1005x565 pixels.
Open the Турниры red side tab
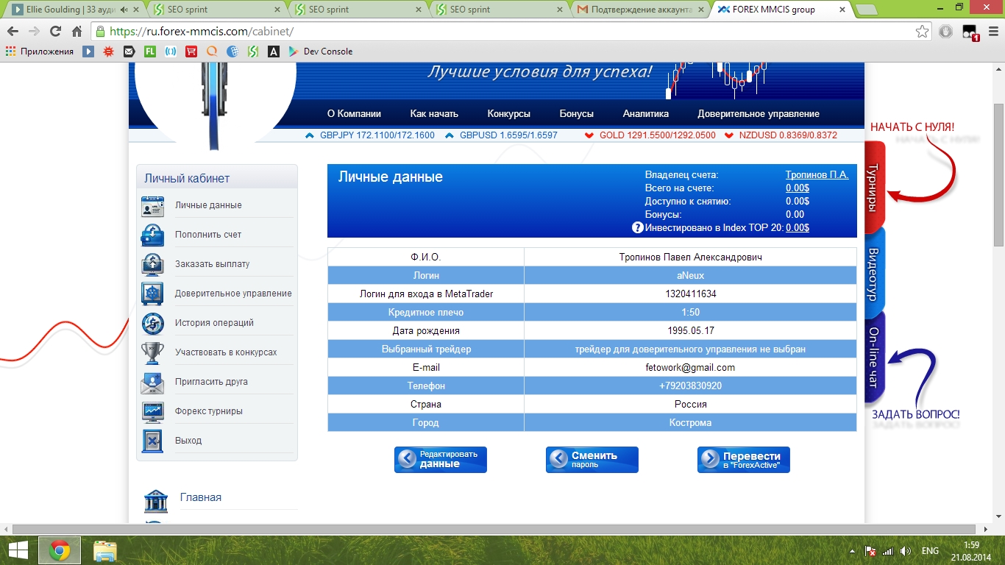(874, 188)
